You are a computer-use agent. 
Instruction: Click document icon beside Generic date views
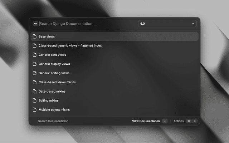pyautogui.click(x=35, y=55)
